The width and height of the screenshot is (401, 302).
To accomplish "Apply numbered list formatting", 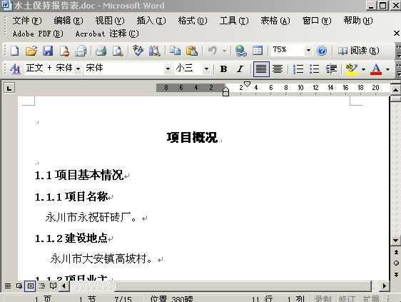I will click(x=298, y=69).
